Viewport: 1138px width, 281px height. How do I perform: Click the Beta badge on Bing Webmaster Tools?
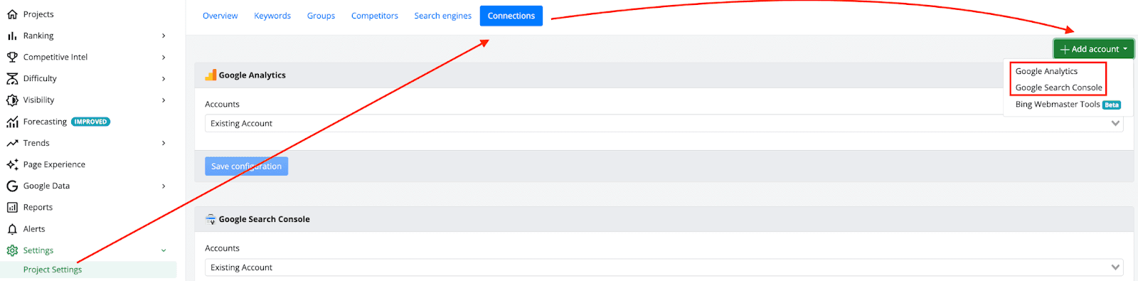tap(1112, 105)
